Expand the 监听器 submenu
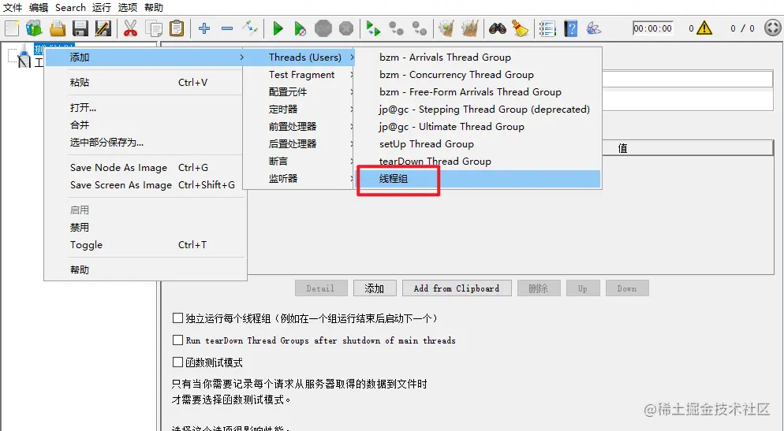This screenshot has width=784, height=431. (298, 178)
